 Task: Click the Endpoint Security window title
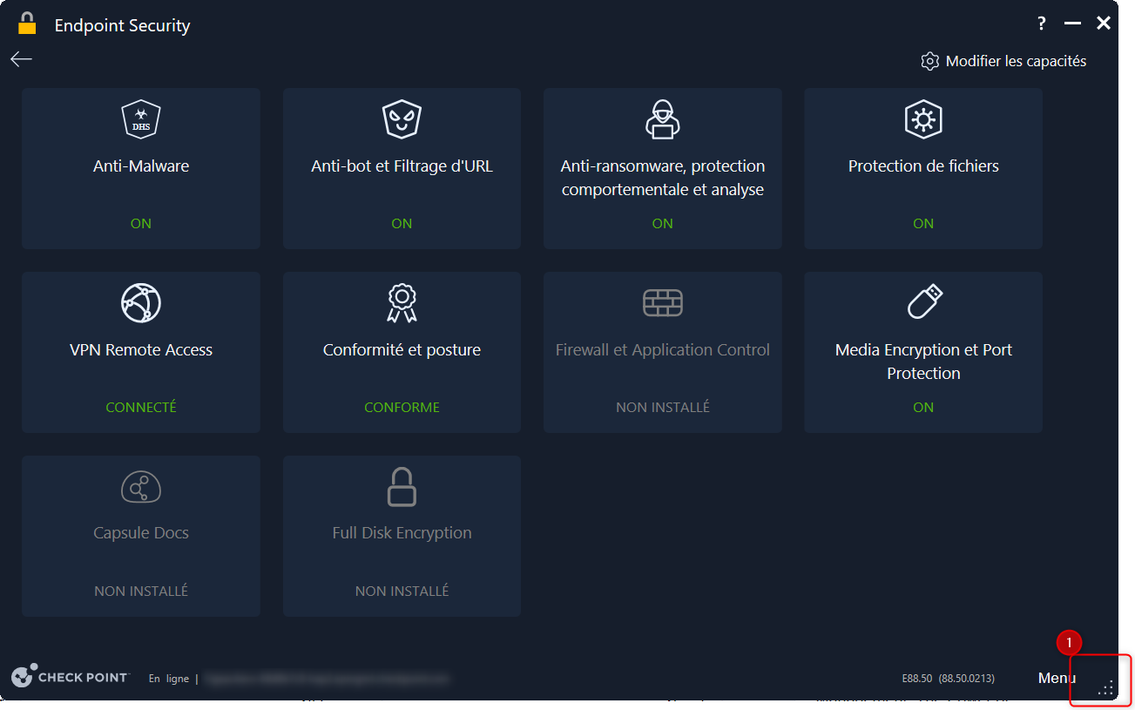pyautogui.click(x=122, y=25)
